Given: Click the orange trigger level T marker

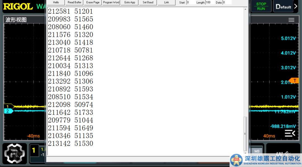Looking at the screenshot, I should (x=294, y=81).
